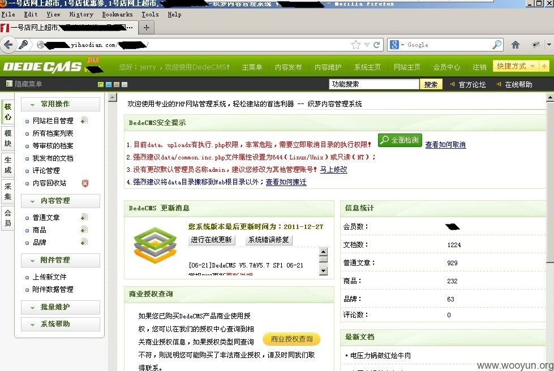Click 内容发布 in the top navigation
The width and height of the screenshot is (554, 371).
pos(288,67)
